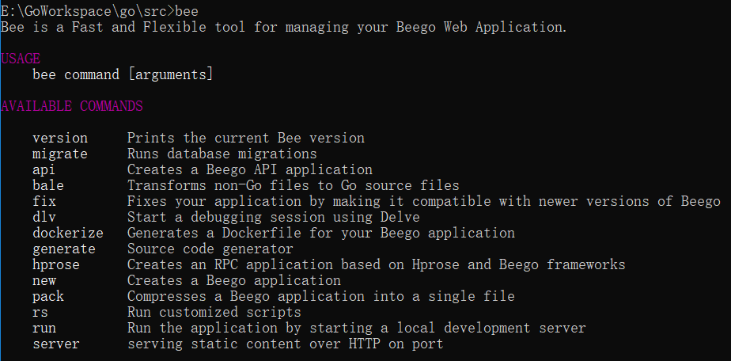Click the 'version' command name
Image resolution: width=731 pixels, height=361 pixels.
coord(60,138)
